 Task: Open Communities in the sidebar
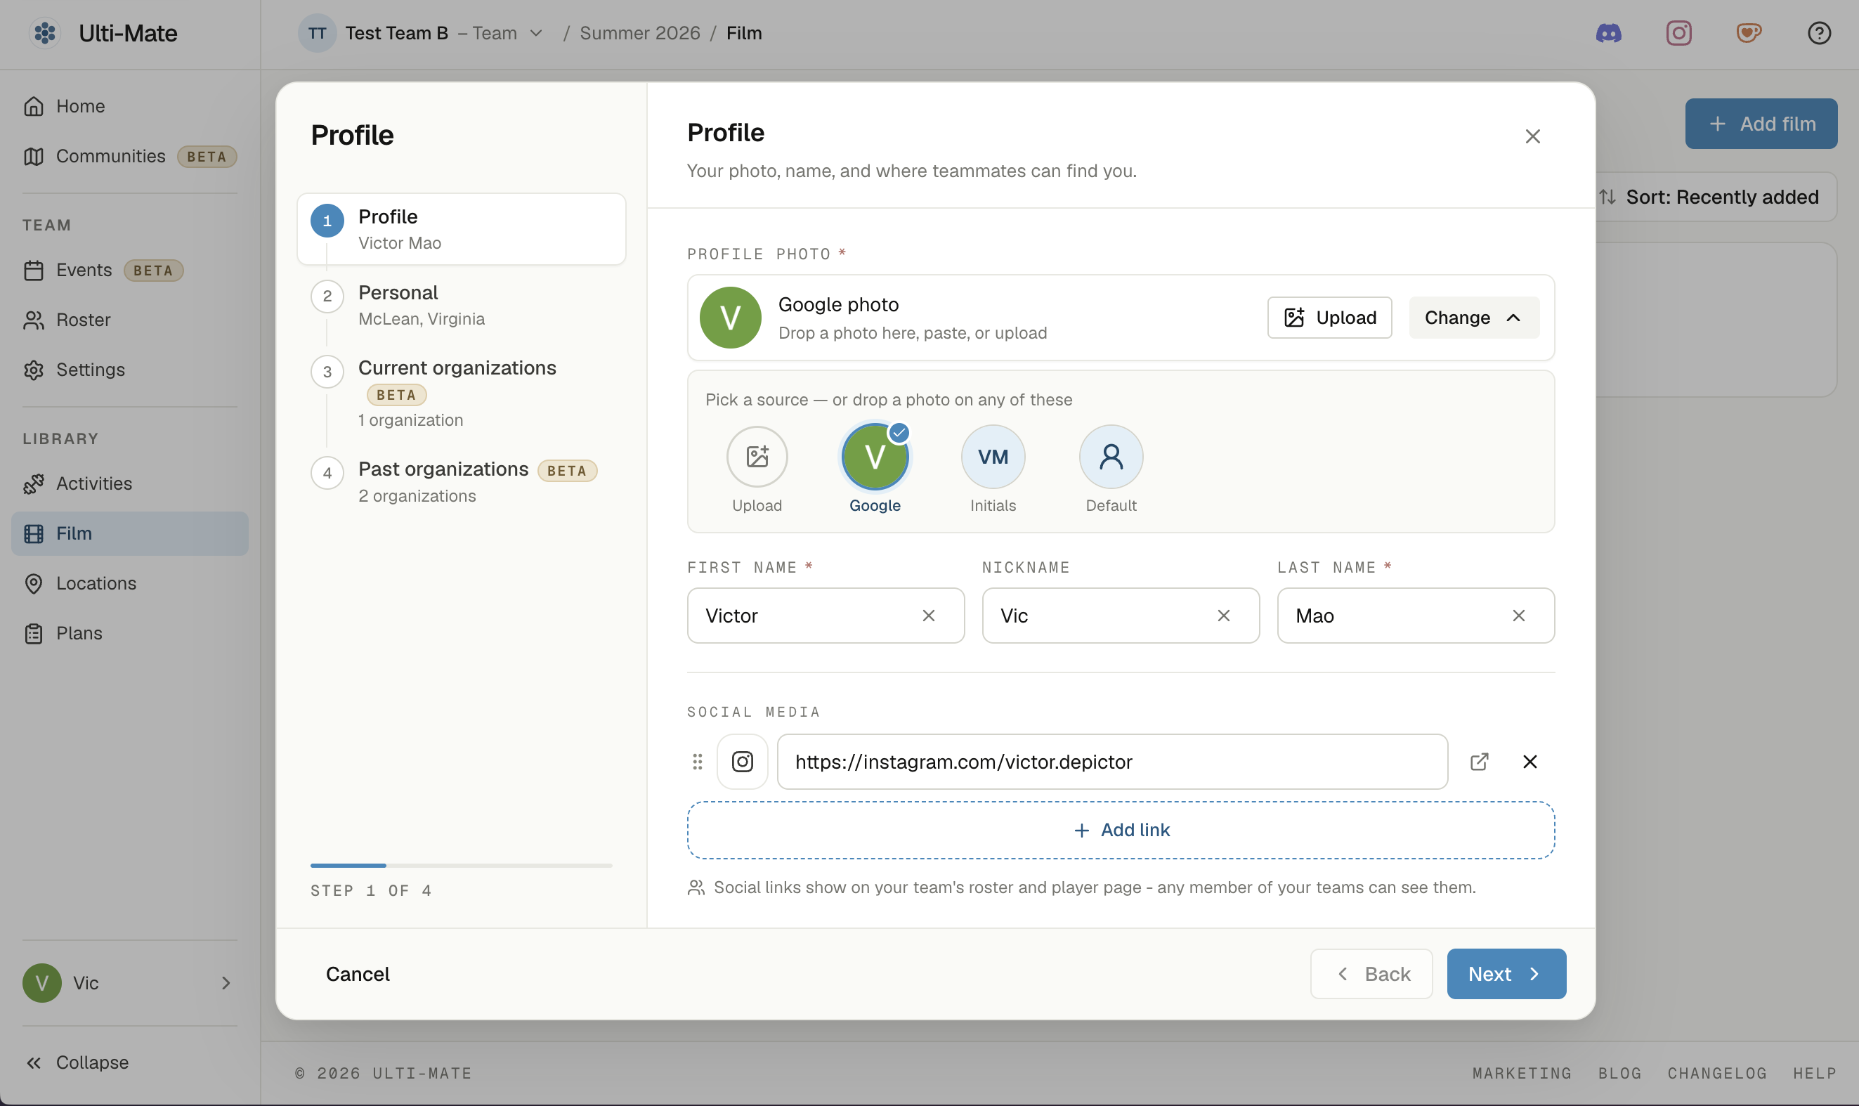tap(130, 156)
